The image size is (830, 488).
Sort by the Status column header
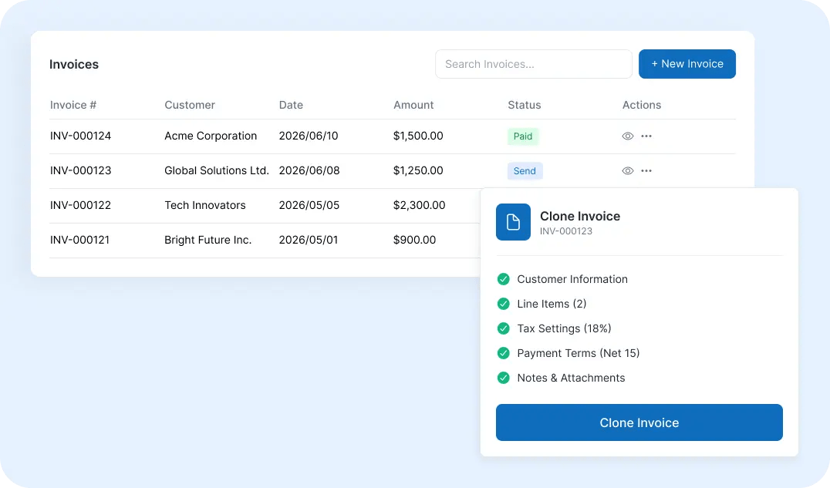[x=524, y=105]
